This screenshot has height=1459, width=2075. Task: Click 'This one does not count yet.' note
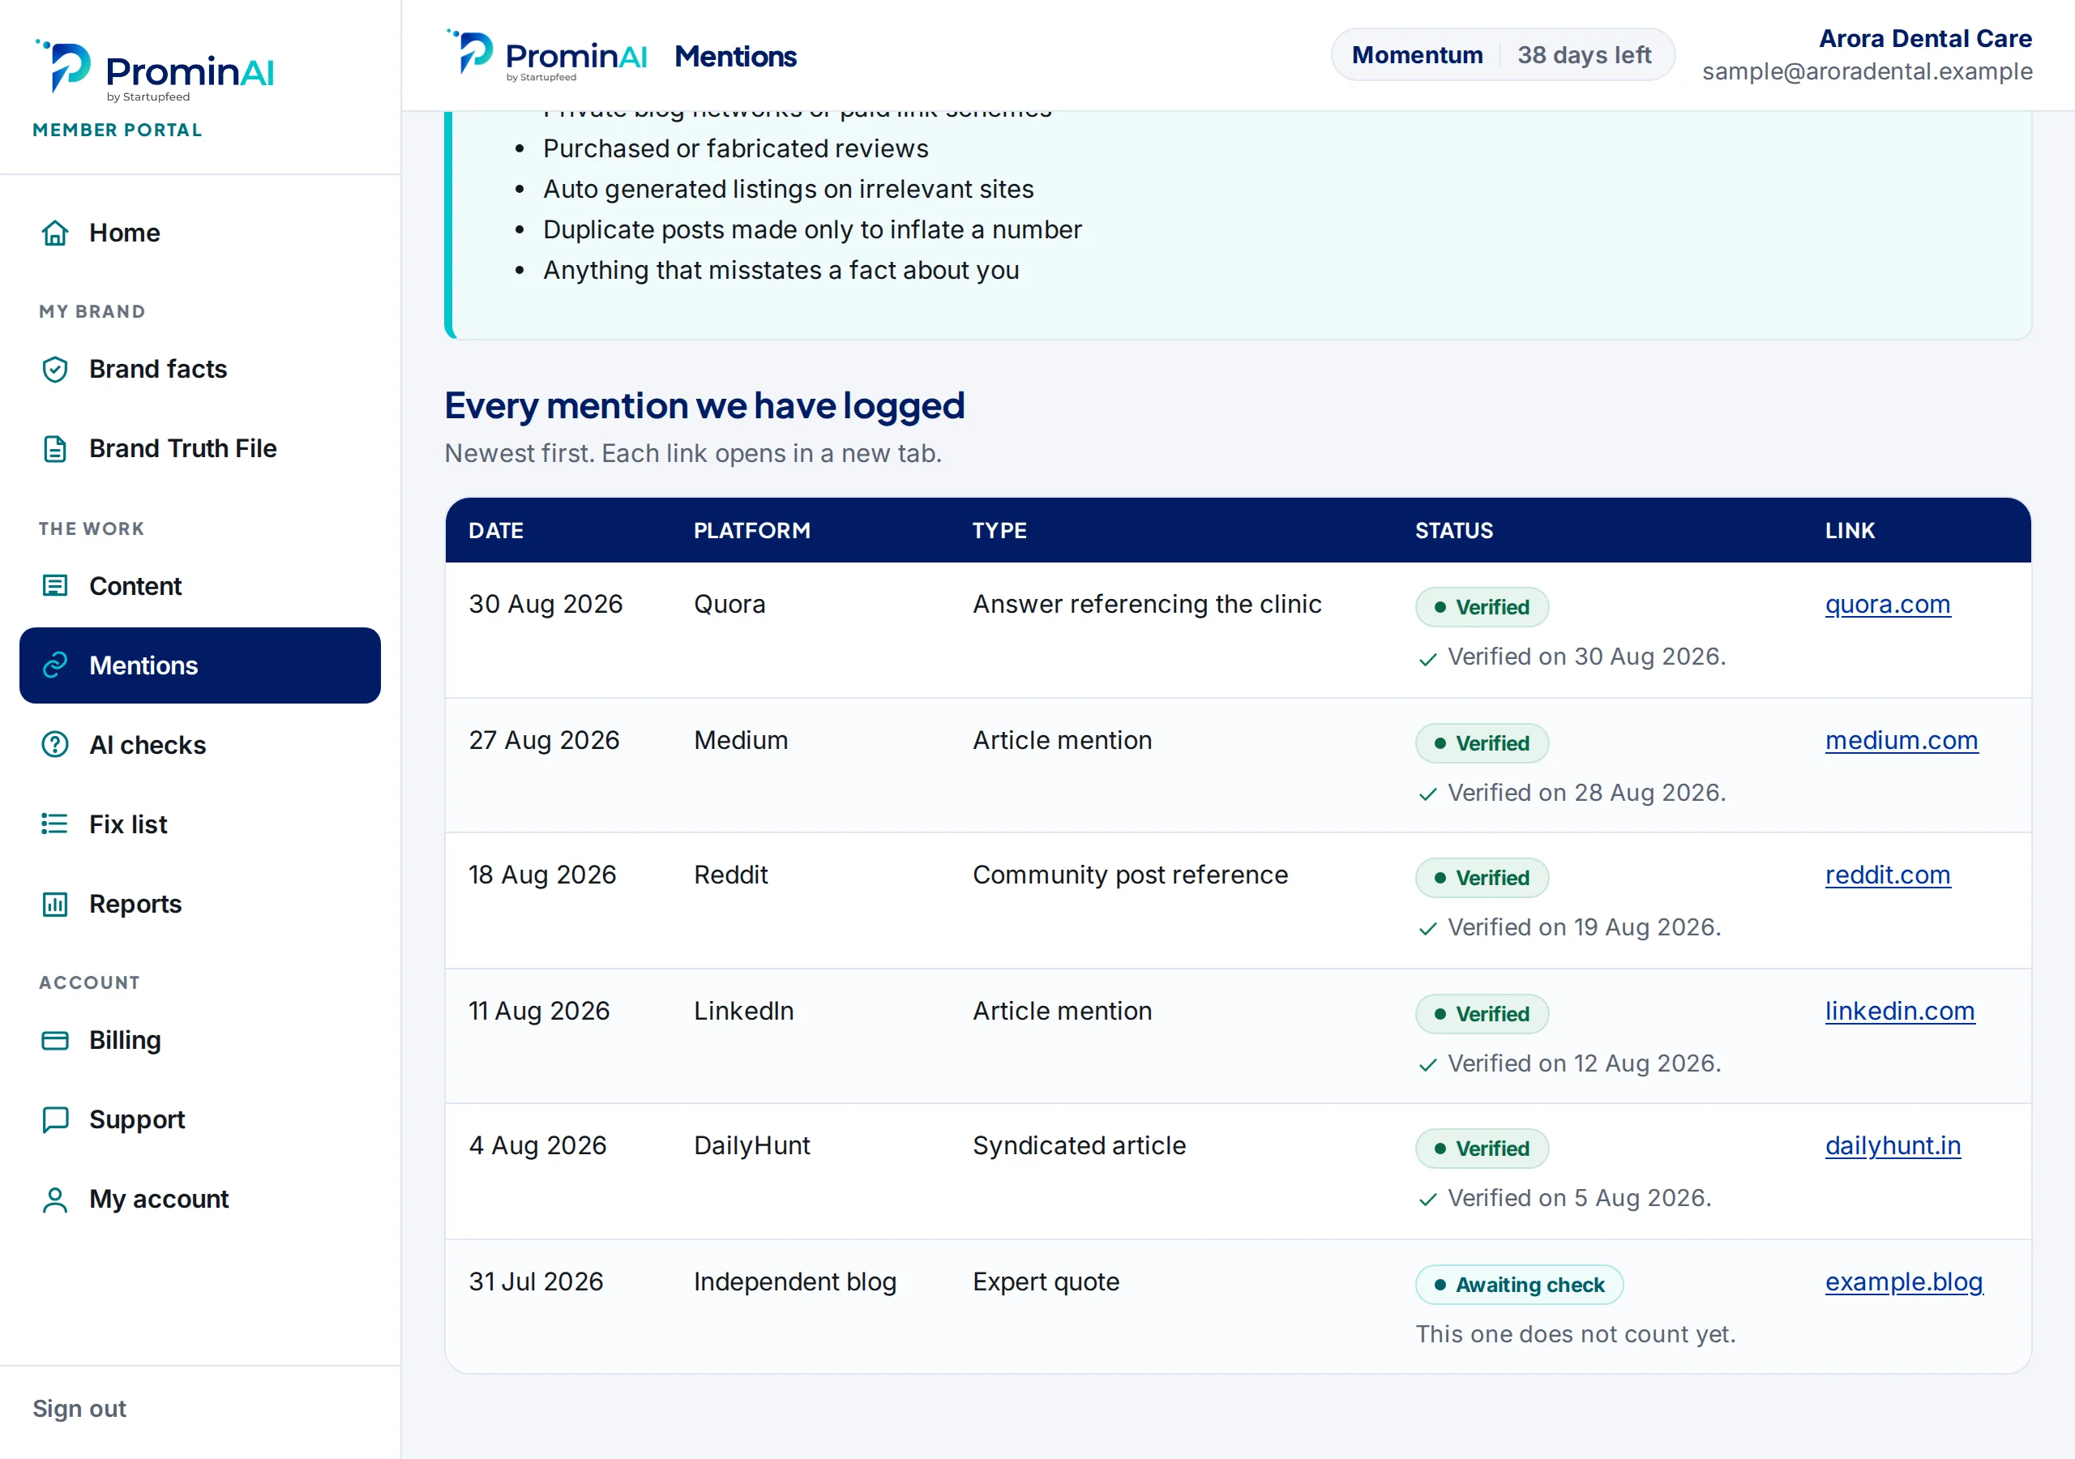point(1575,1334)
